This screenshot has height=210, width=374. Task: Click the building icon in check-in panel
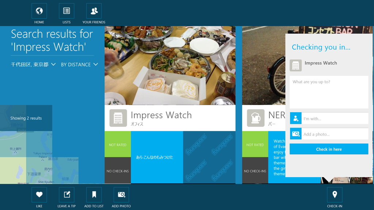pos(295,66)
